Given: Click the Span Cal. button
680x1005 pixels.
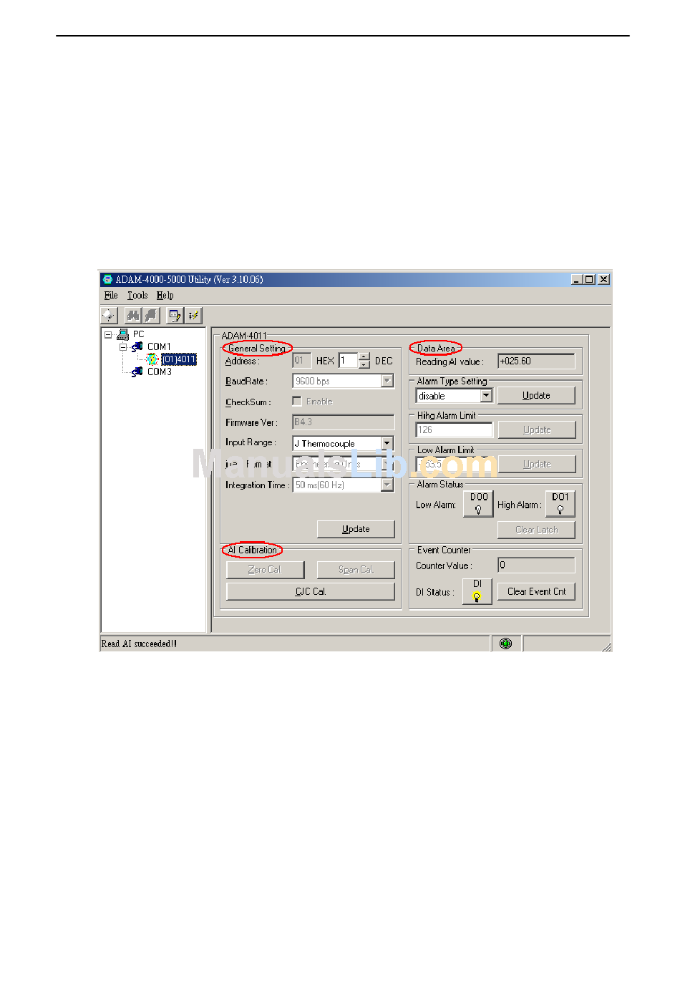Looking at the screenshot, I should tap(356, 570).
